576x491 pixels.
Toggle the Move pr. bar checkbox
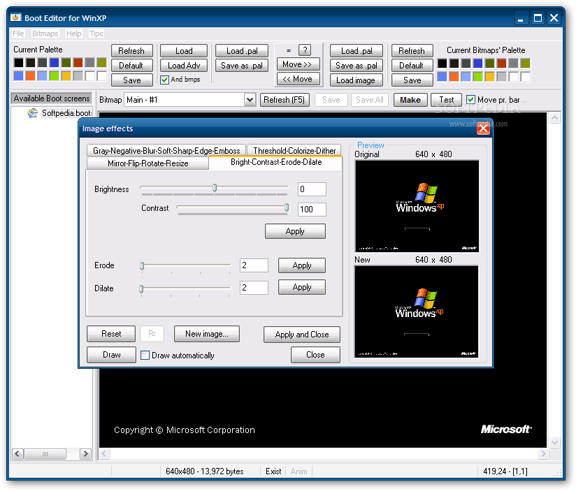click(470, 99)
